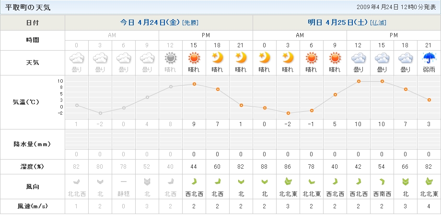The width and height of the screenshot is (441, 215).
Task: Click humidity value 54
Action: pos(382,167)
